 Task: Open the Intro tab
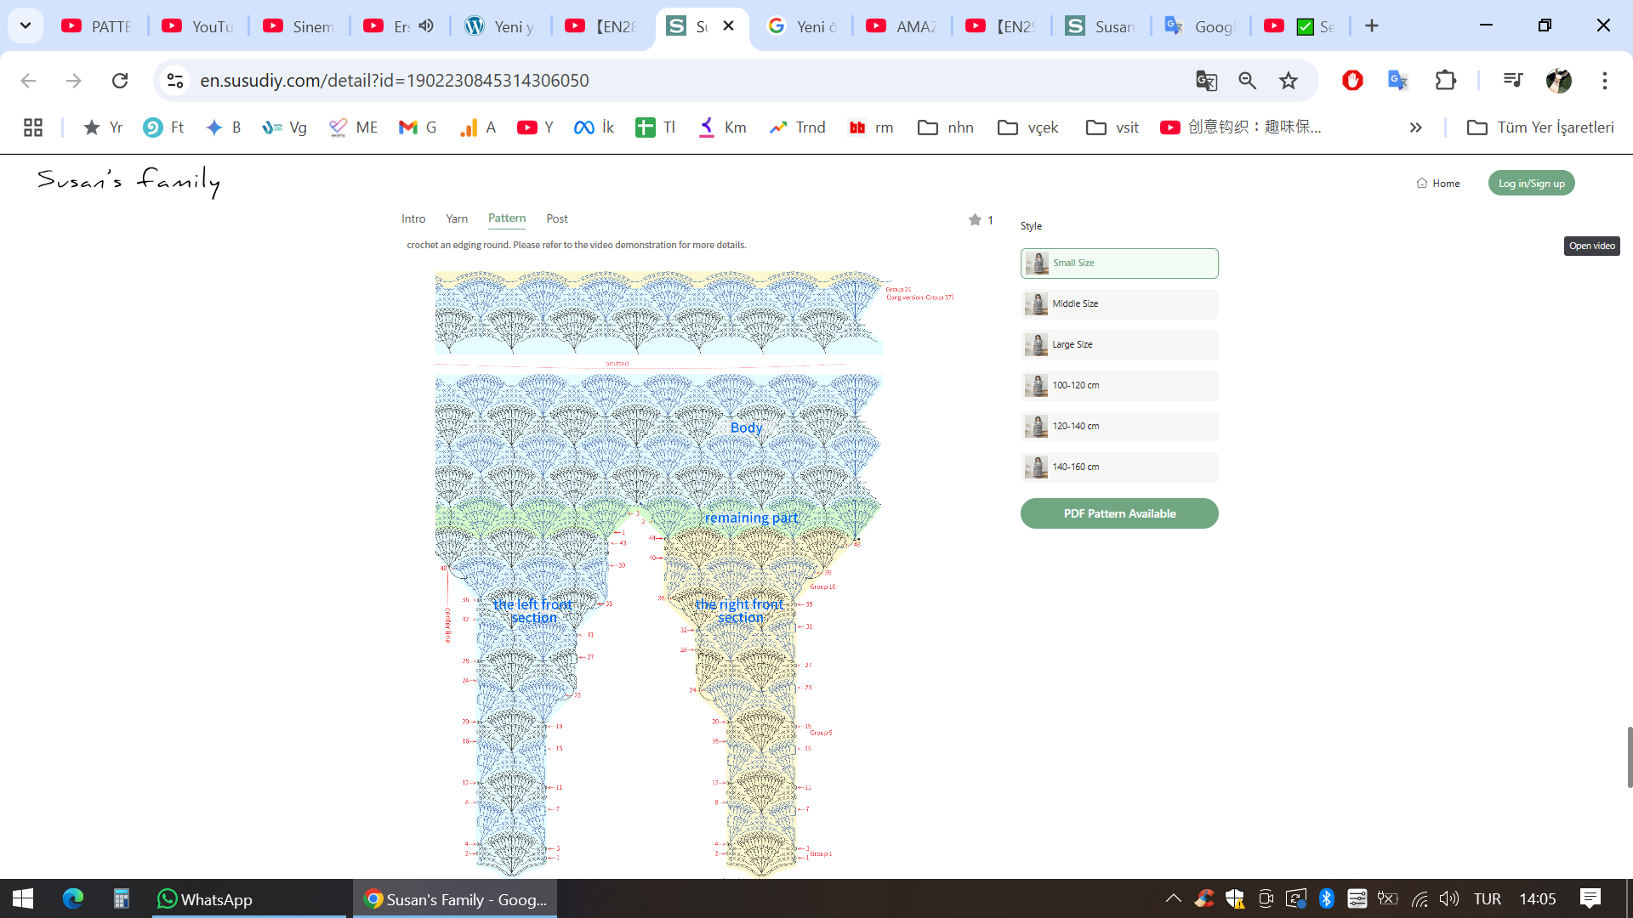[413, 219]
